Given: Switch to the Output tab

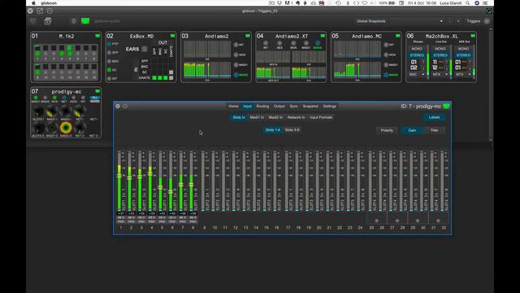Looking at the screenshot, I should [279, 107].
